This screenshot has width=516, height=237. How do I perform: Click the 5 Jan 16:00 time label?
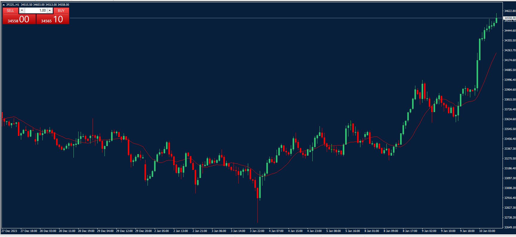point(353,231)
